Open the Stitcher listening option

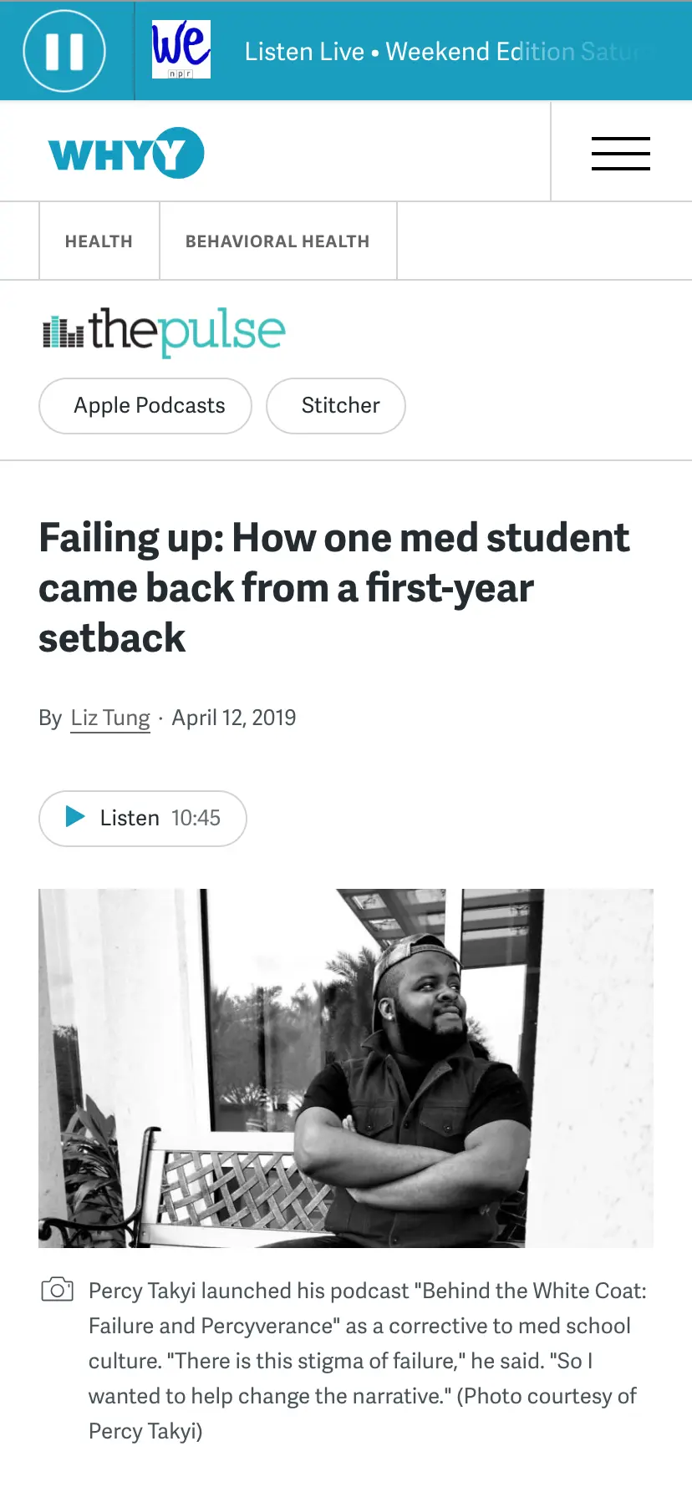click(x=335, y=405)
